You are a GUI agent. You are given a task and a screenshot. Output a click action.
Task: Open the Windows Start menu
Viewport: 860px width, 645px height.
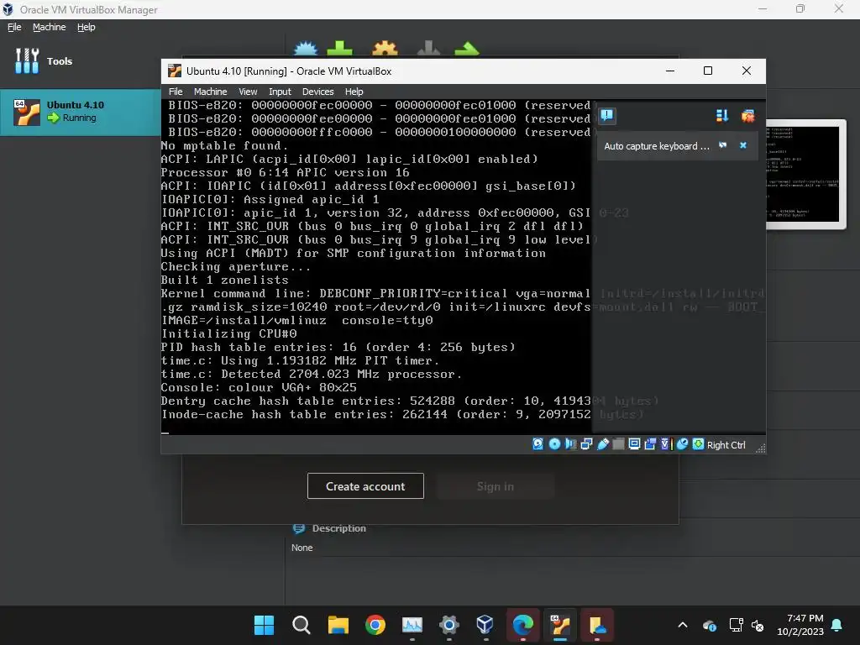click(264, 625)
